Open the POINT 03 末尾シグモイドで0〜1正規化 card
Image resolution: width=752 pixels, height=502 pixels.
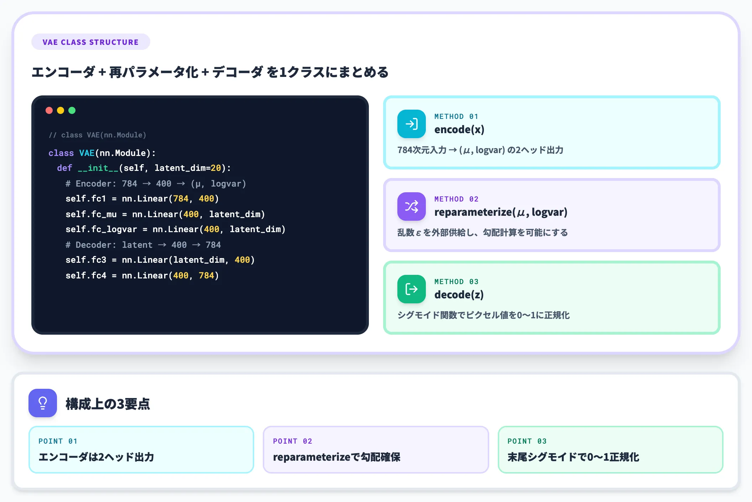(610, 450)
